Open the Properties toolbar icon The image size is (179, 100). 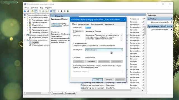click(40, 11)
